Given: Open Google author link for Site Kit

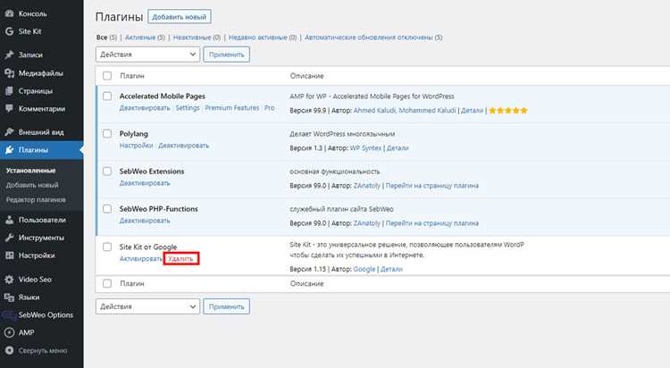Looking at the screenshot, I should point(364,269).
